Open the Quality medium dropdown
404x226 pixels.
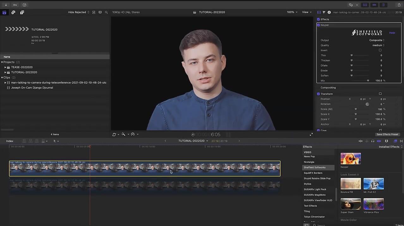click(378, 45)
